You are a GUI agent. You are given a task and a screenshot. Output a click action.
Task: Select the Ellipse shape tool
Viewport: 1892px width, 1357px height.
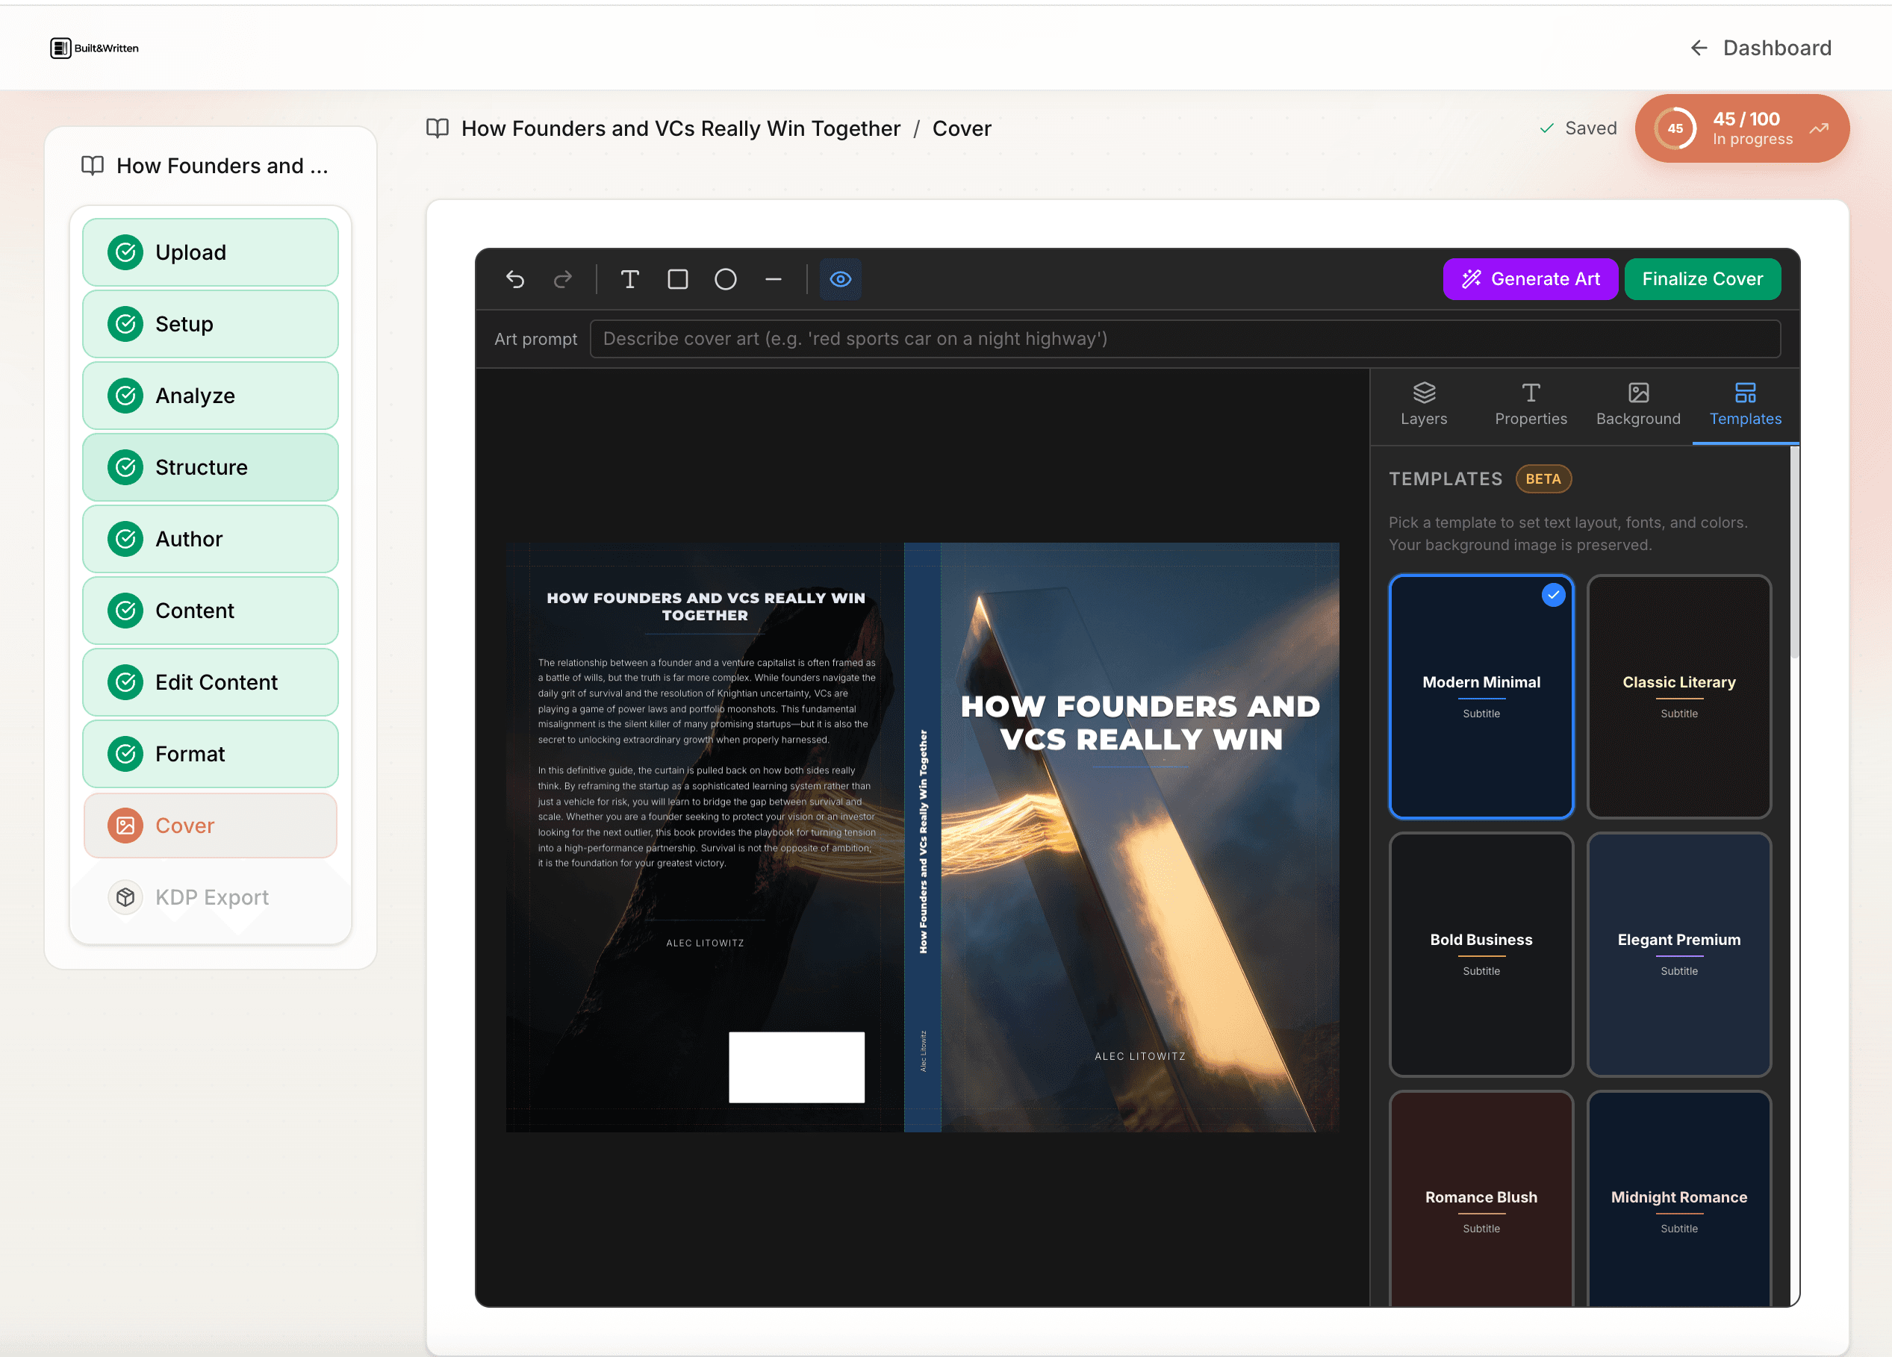(x=725, y=279)
